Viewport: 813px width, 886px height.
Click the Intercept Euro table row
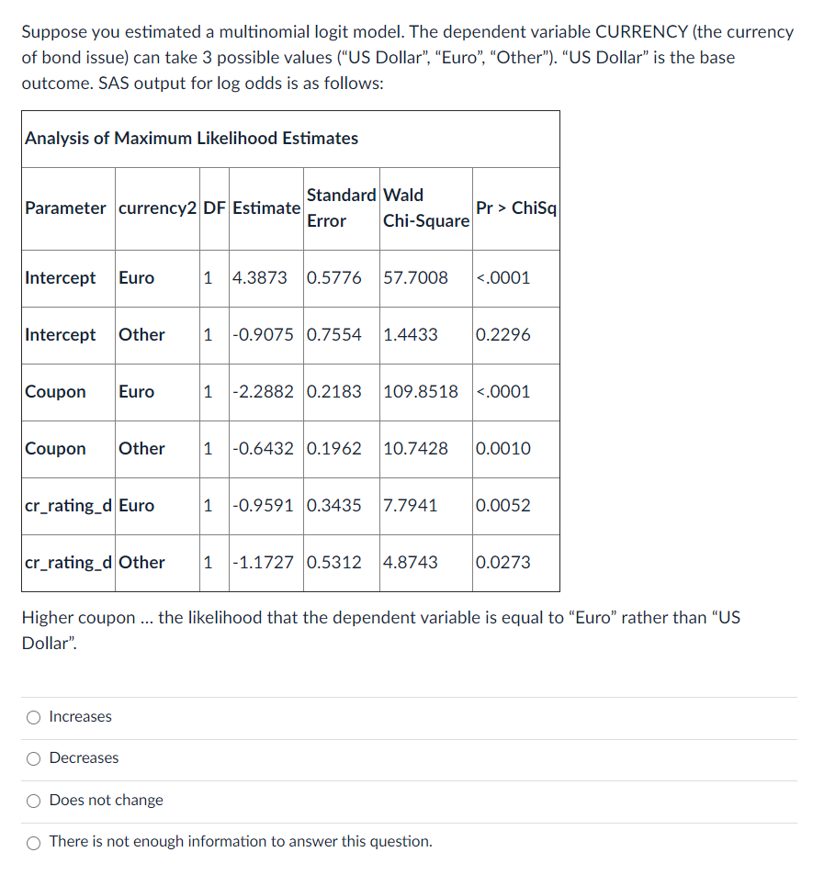point(276,278)
